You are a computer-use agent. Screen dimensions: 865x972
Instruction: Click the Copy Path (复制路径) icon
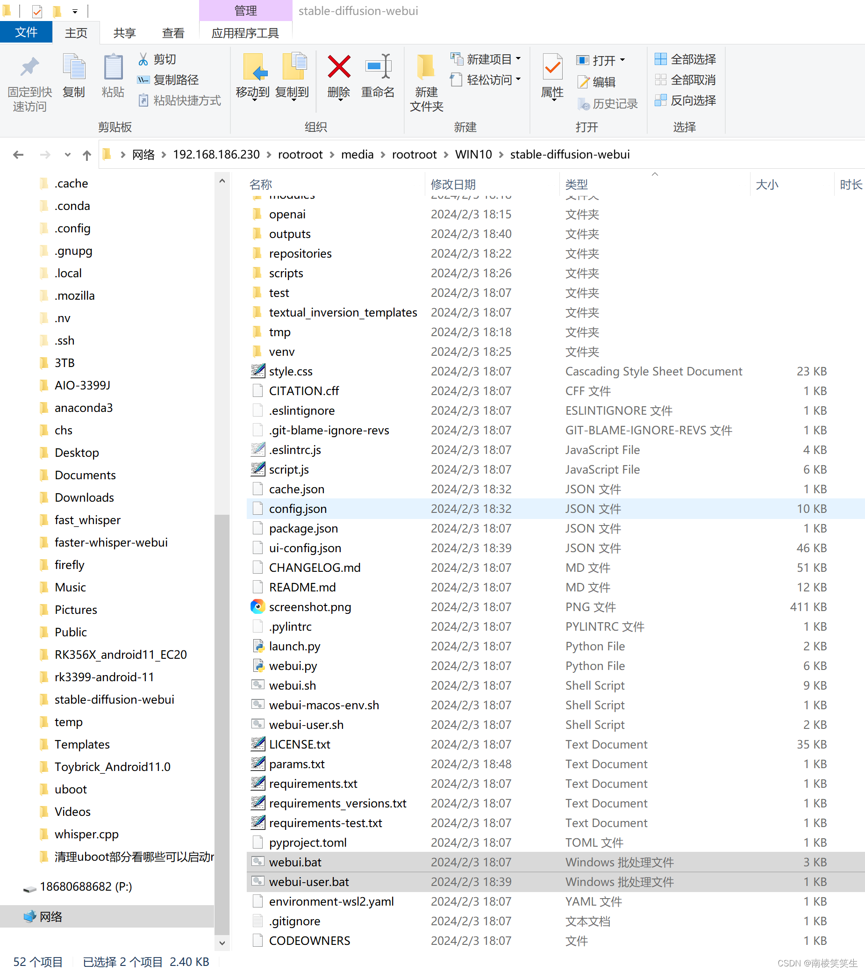(x=143, y=80)
